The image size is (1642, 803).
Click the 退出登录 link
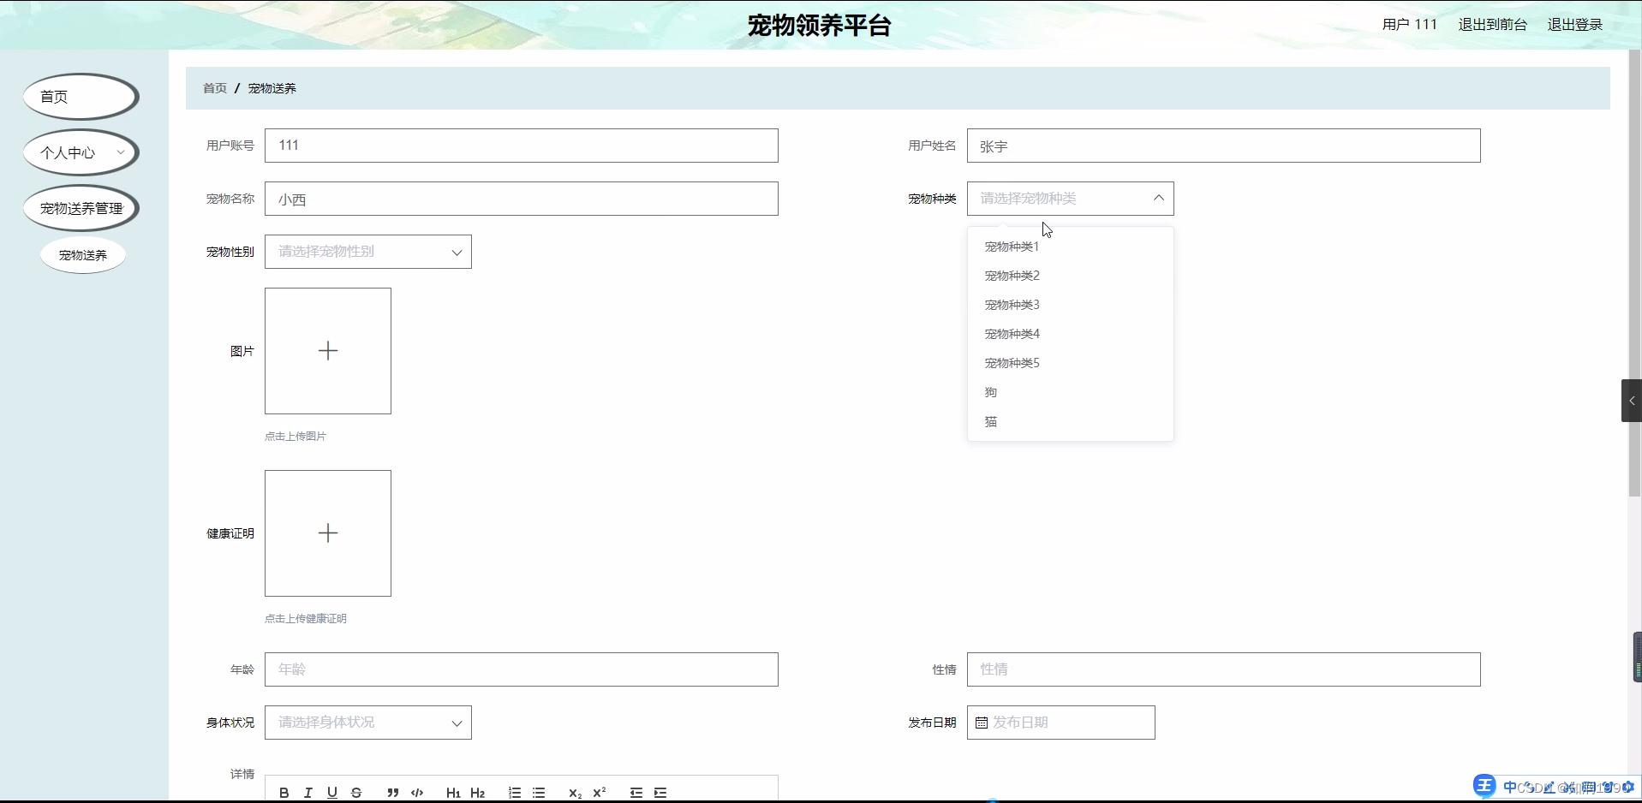point(1573,24)
